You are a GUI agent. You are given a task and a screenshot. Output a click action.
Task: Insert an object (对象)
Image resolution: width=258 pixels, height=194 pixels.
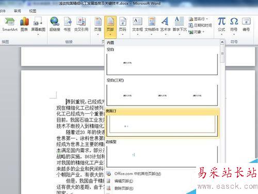pyautogui.click(x=196, y=32)
